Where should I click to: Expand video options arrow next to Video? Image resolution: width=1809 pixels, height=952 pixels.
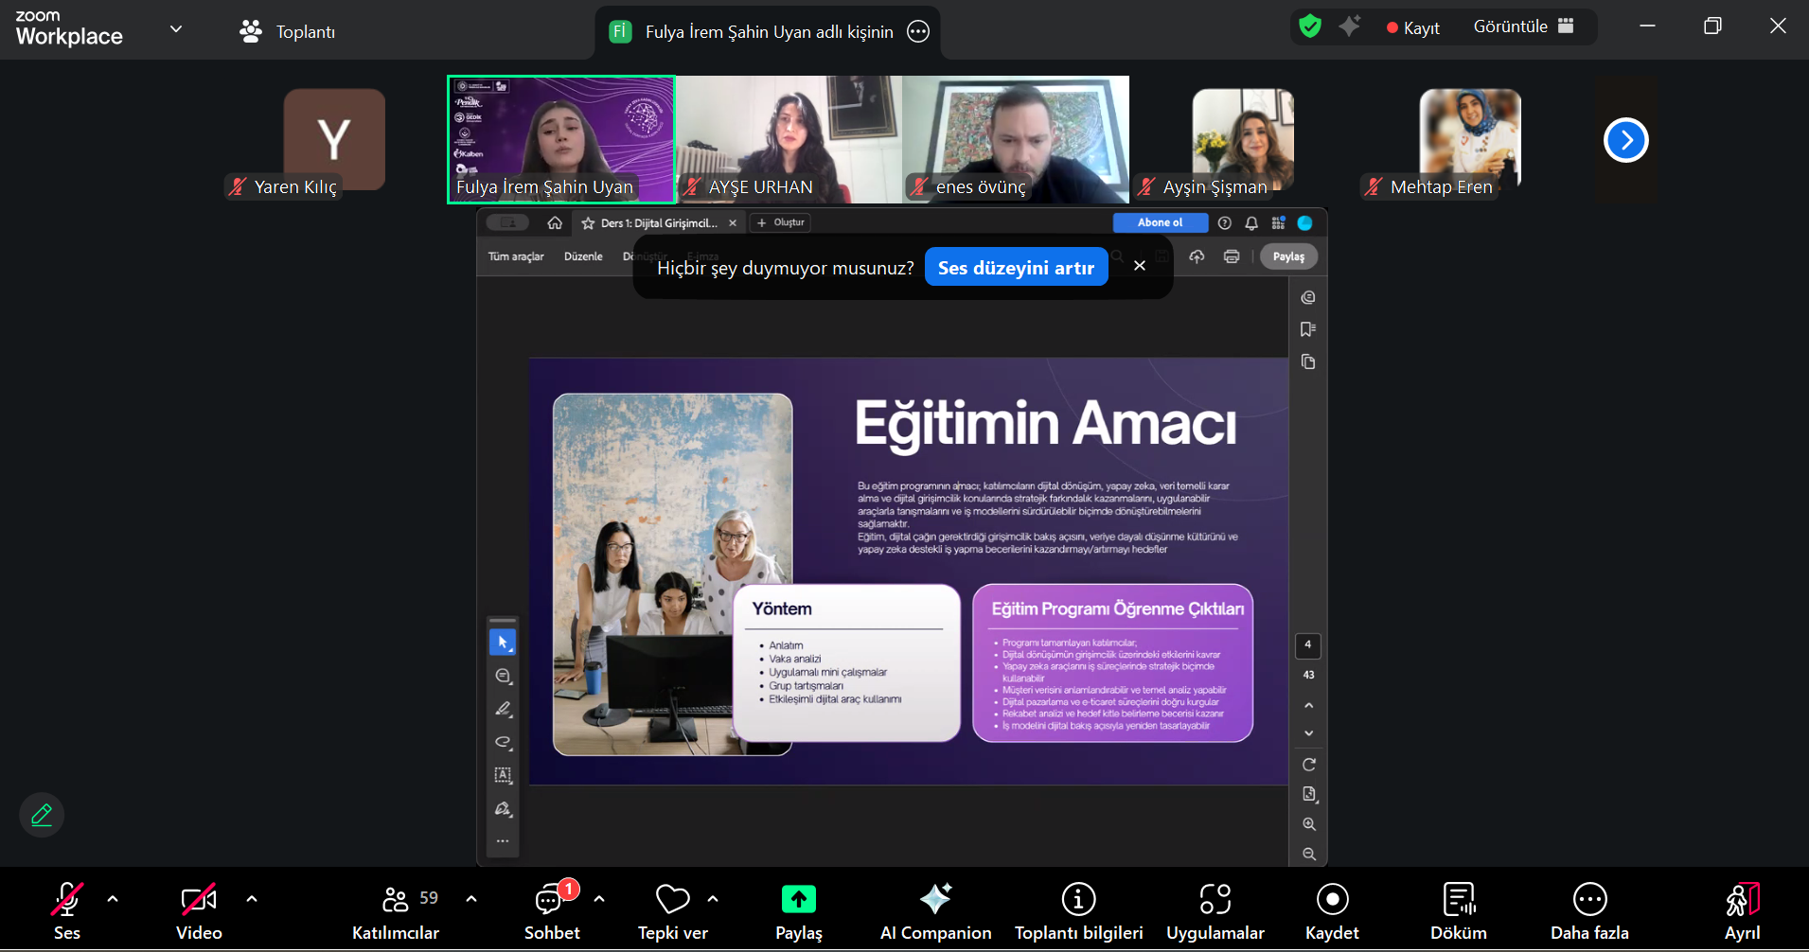[x=252, y=899]
